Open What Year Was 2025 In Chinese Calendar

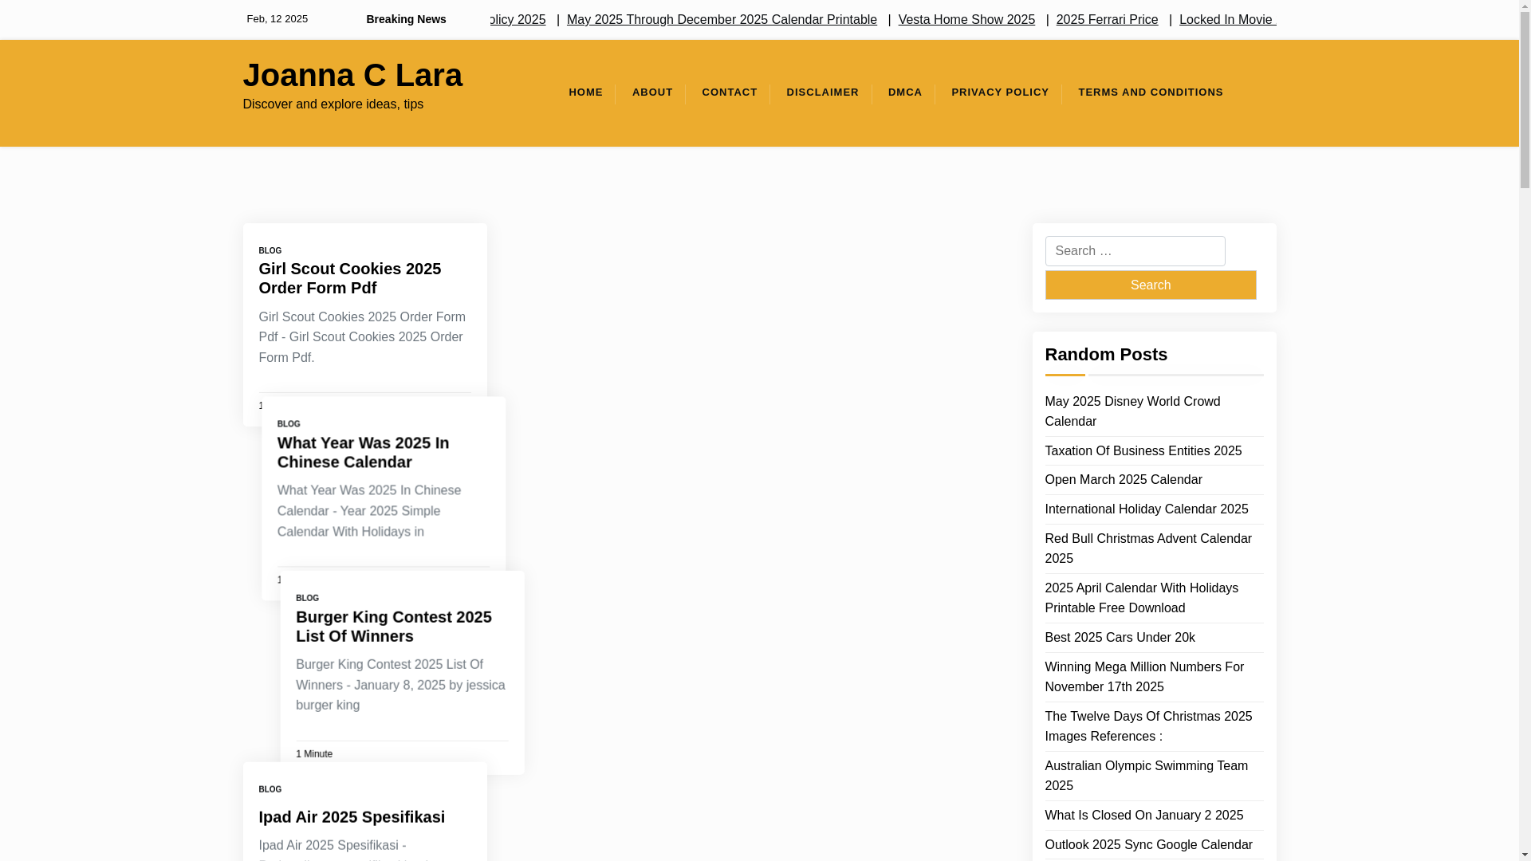(363, 452)
